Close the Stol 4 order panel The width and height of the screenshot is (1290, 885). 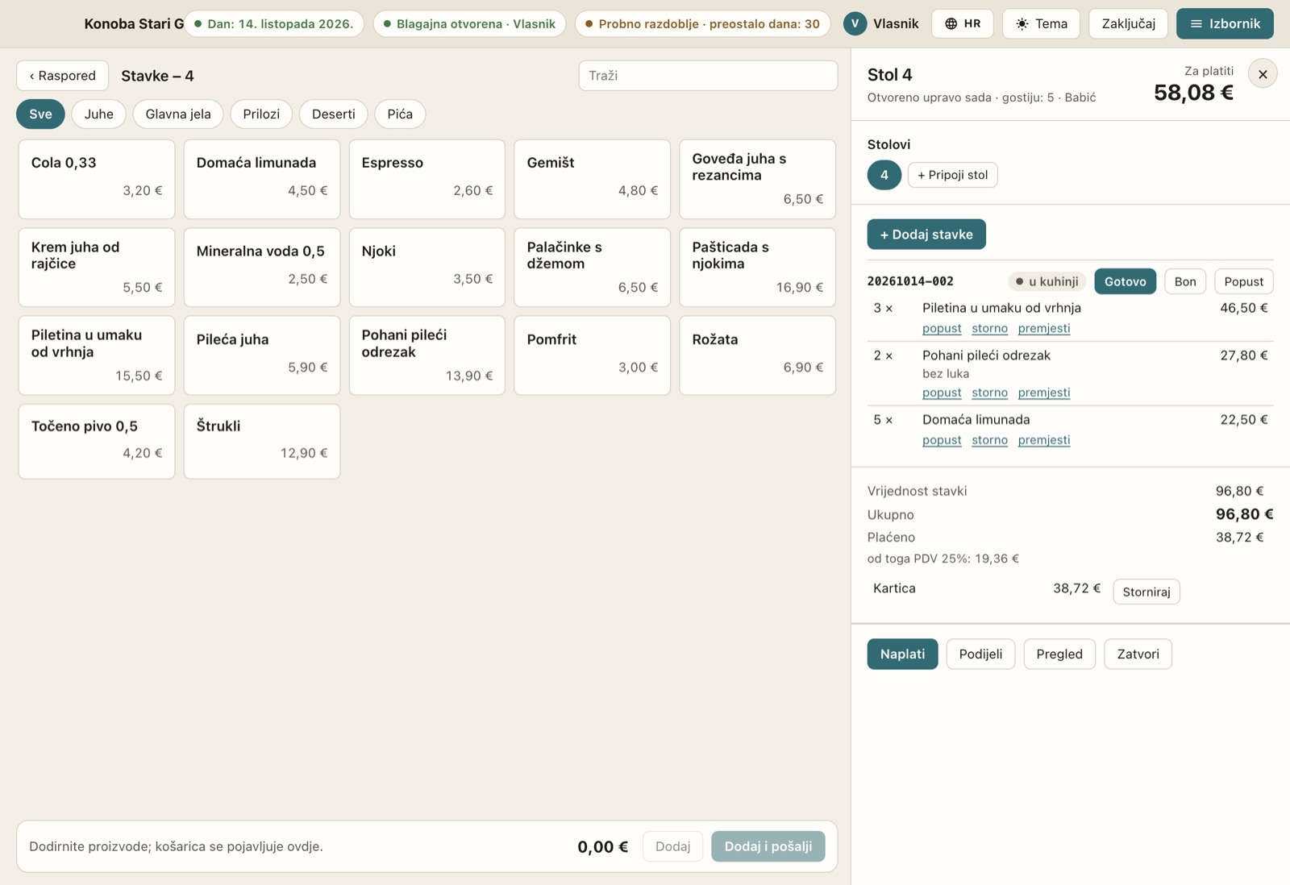coord(1263,74)
